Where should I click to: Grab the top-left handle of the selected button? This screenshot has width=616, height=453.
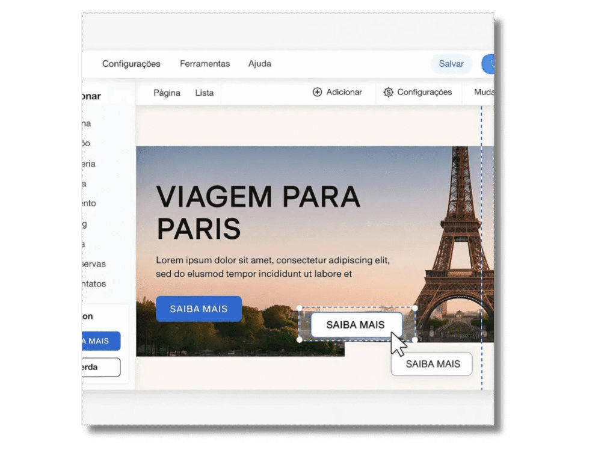pyautogui.click(x=300, y=308)
